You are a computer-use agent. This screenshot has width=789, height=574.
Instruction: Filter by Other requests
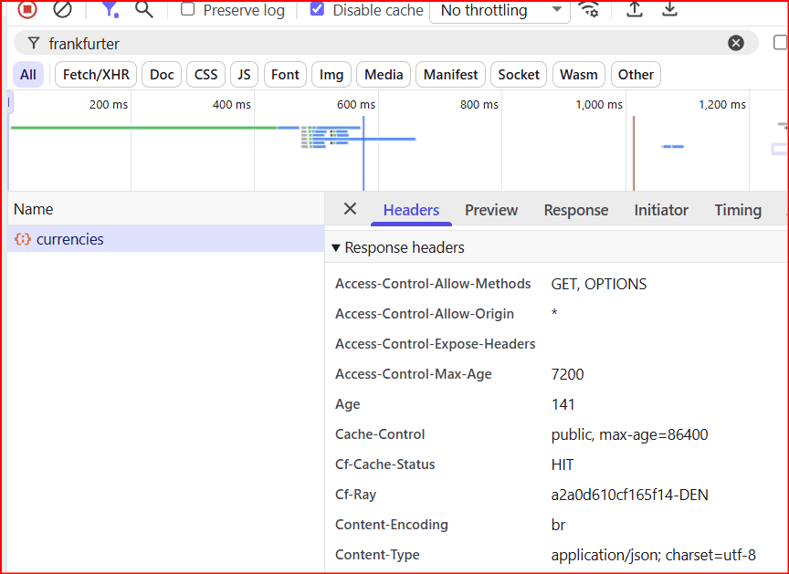636,75
